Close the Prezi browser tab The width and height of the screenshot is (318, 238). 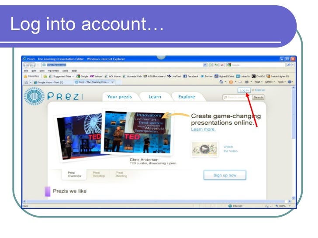[113, 82]
